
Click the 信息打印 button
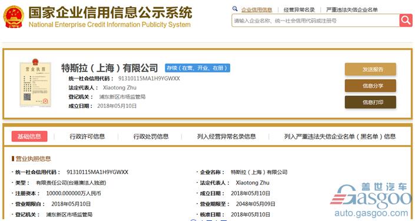[370, 102]
